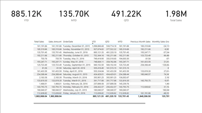This screenshot has height=113, width=202.
Task: Click QTD value 377,522.32
Action: [x=111, y=49]
